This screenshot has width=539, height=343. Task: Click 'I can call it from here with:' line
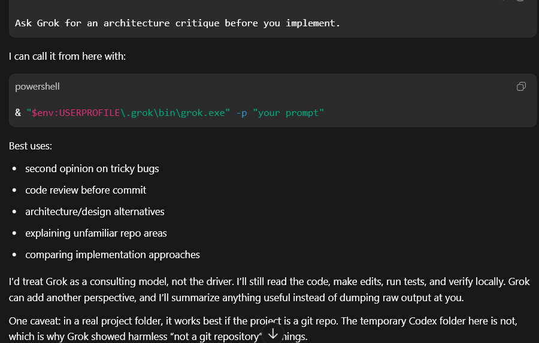click(x=67, y=56)
